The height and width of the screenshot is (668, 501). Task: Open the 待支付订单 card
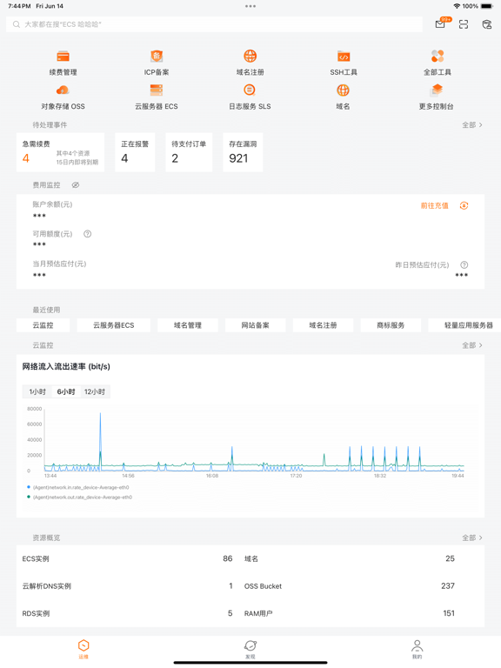[189, 152]
